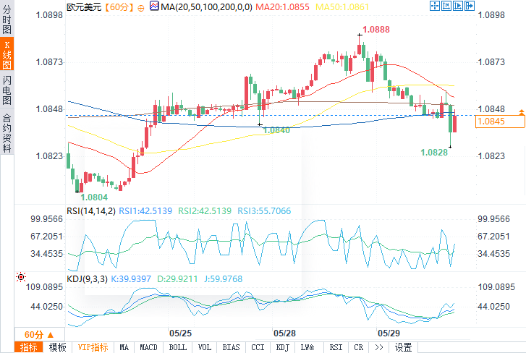Click the KDJ(9,3,3) panel label
The height and width of the screenshot is (353, 526).
tap(87, 279)
